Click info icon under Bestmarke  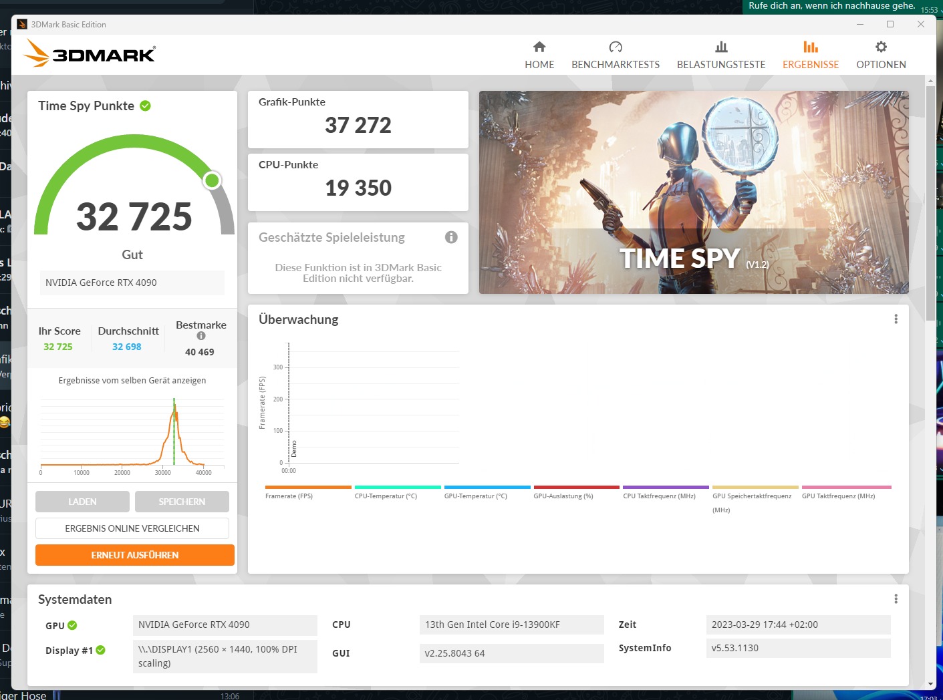(201, 336)
